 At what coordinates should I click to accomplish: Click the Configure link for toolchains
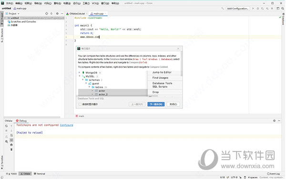66,125
